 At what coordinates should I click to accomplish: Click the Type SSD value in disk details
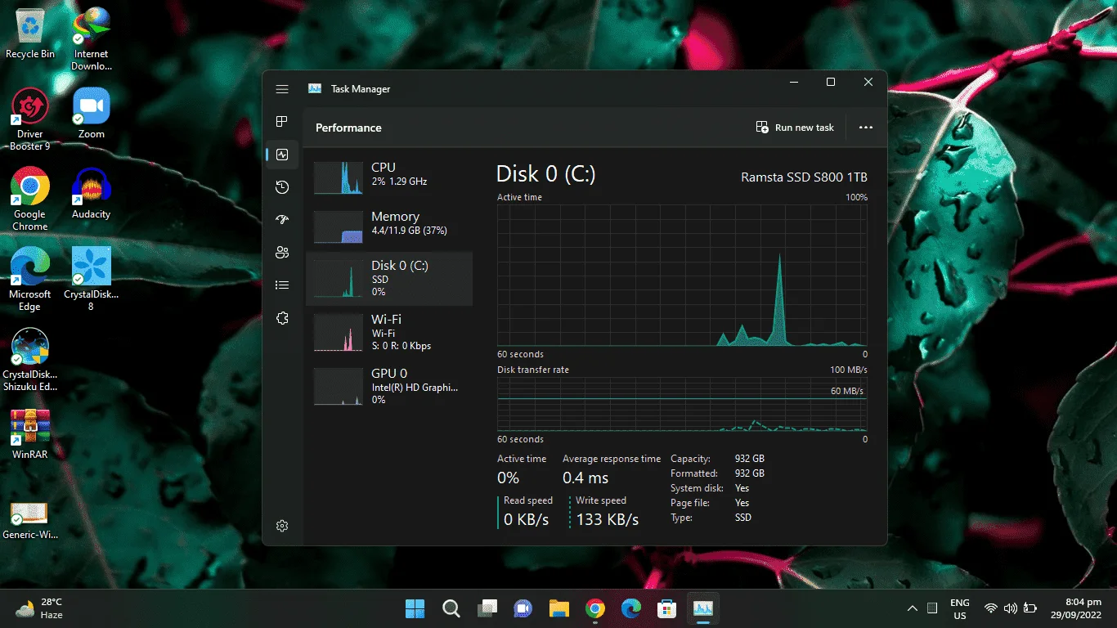tap(743, 518)
